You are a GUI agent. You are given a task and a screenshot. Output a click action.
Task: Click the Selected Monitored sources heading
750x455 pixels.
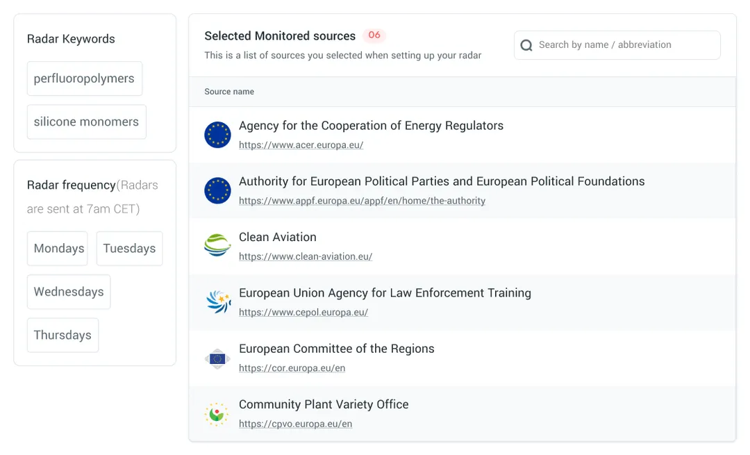click(x=280, y=36)
